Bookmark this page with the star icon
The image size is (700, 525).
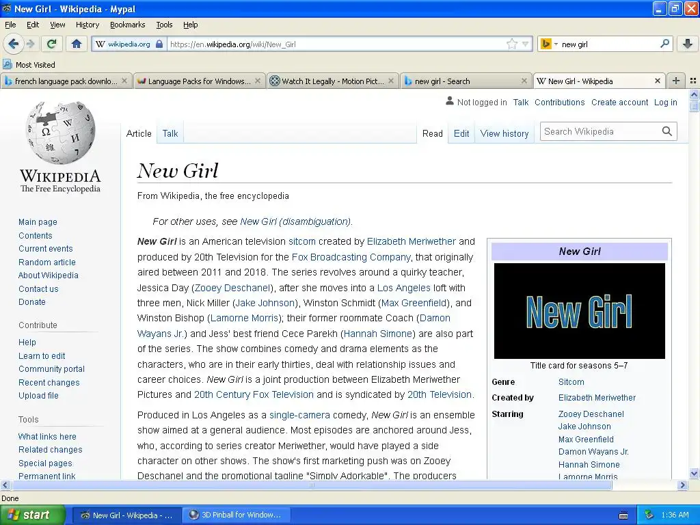tap(511, 44)
